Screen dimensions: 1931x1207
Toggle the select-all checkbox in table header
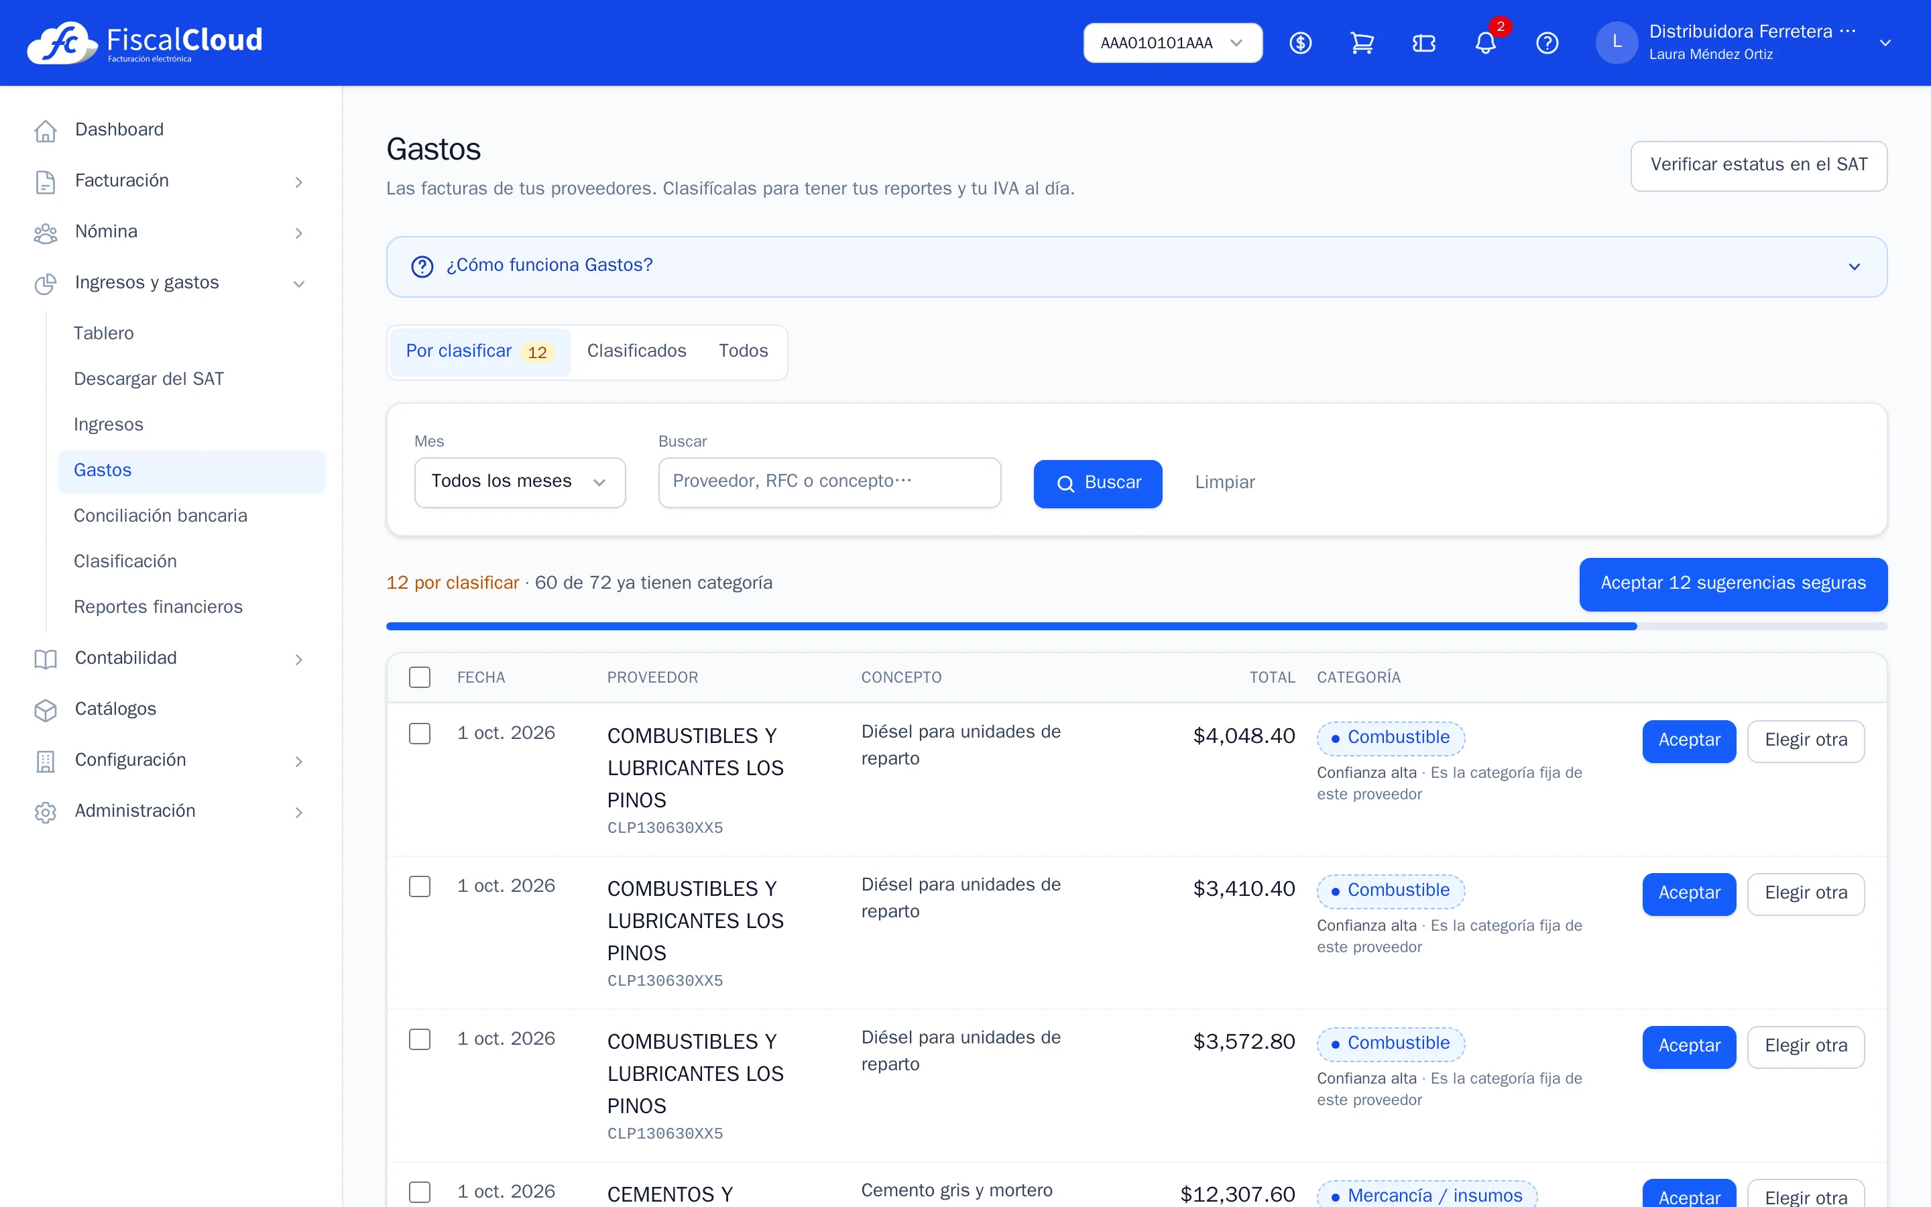tap(420, 677)
